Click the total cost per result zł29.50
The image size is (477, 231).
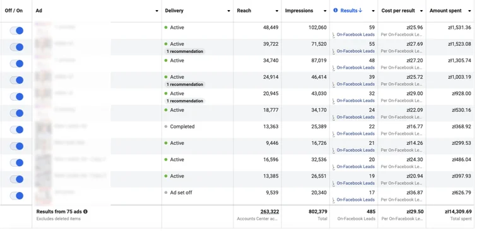click(415, 211)
